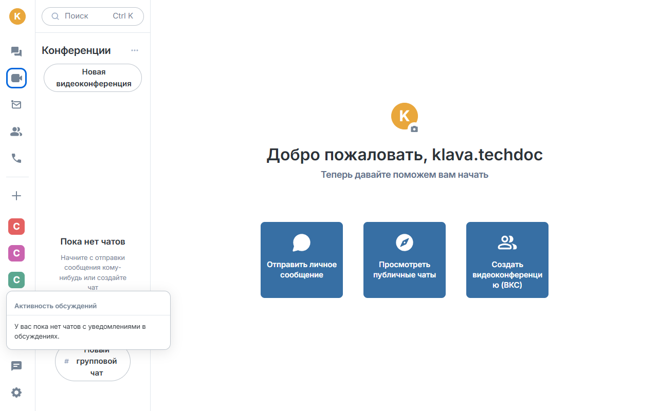
Task: Open the chats section icon
Action: pos(16,51)
